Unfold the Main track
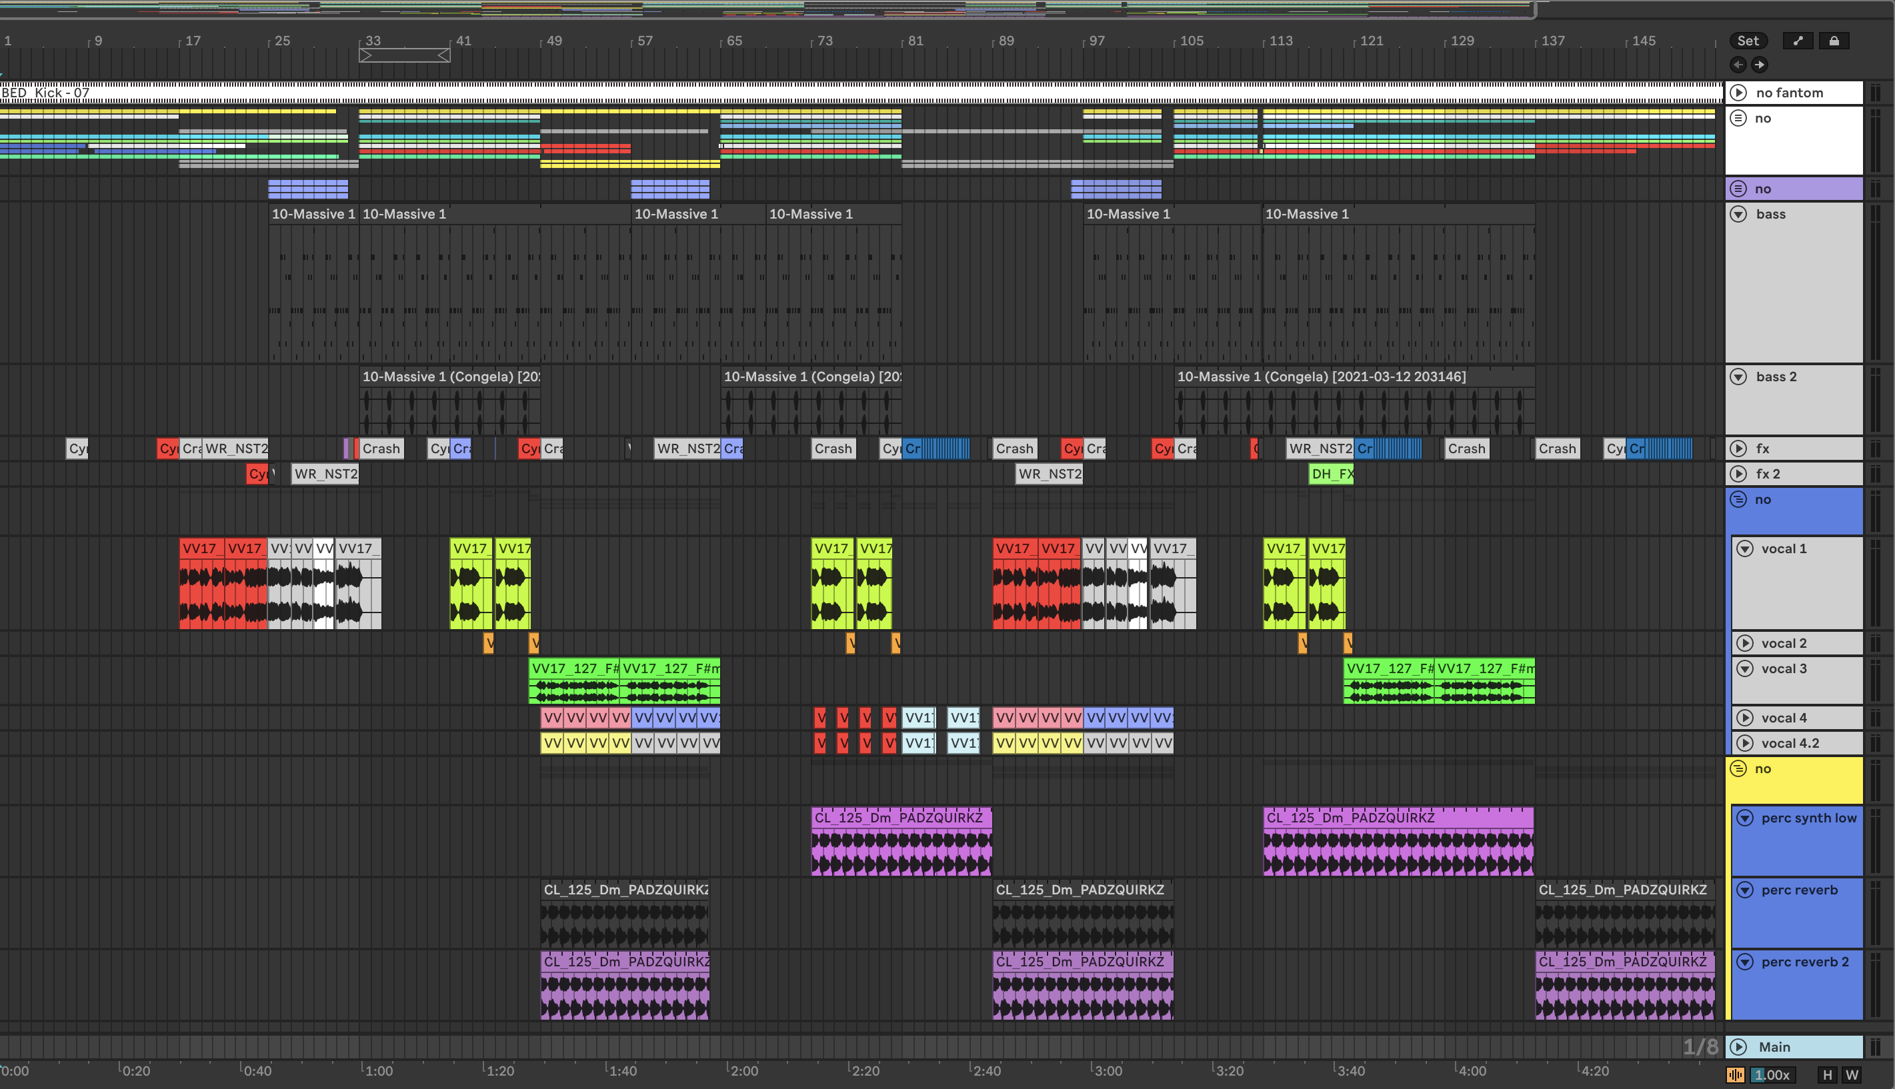Screen dimensions: 1895x1089 (1739, 1047)
